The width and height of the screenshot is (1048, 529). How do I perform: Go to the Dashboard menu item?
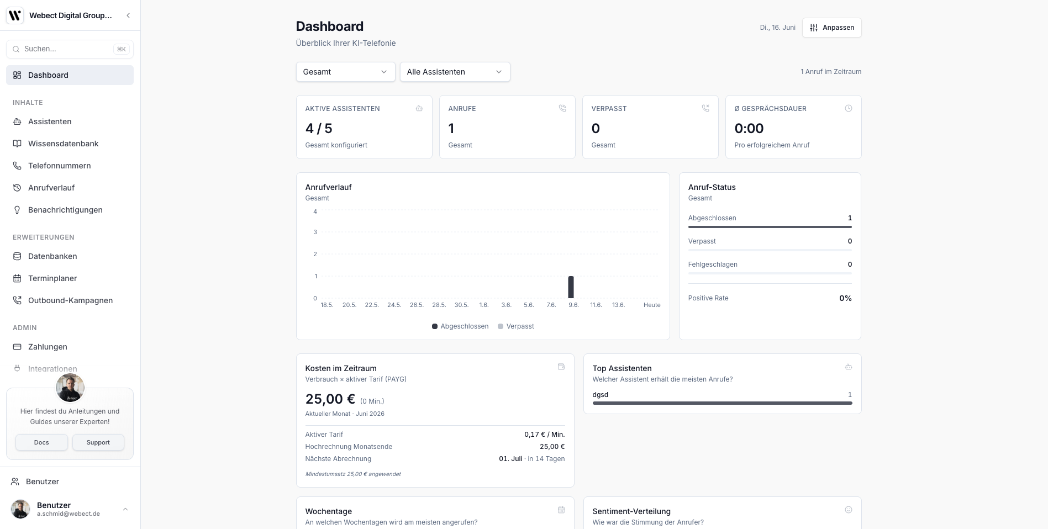point(70,75)
